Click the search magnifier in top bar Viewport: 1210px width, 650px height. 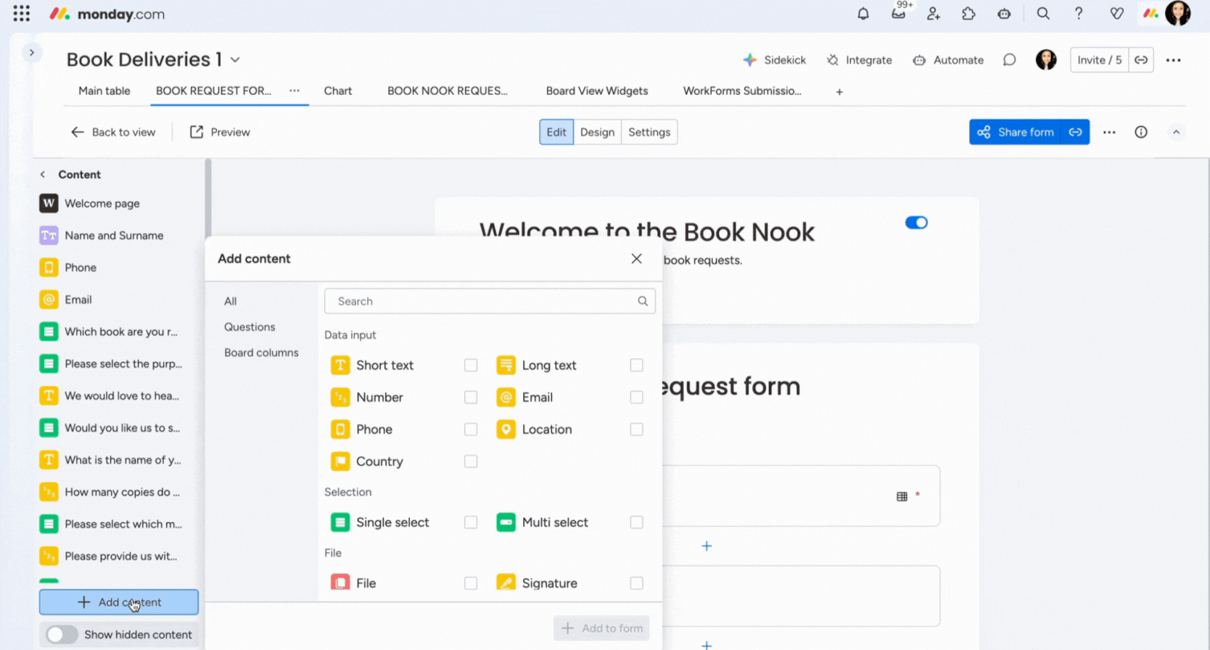pyautogui.click(x=1043, y=14)
